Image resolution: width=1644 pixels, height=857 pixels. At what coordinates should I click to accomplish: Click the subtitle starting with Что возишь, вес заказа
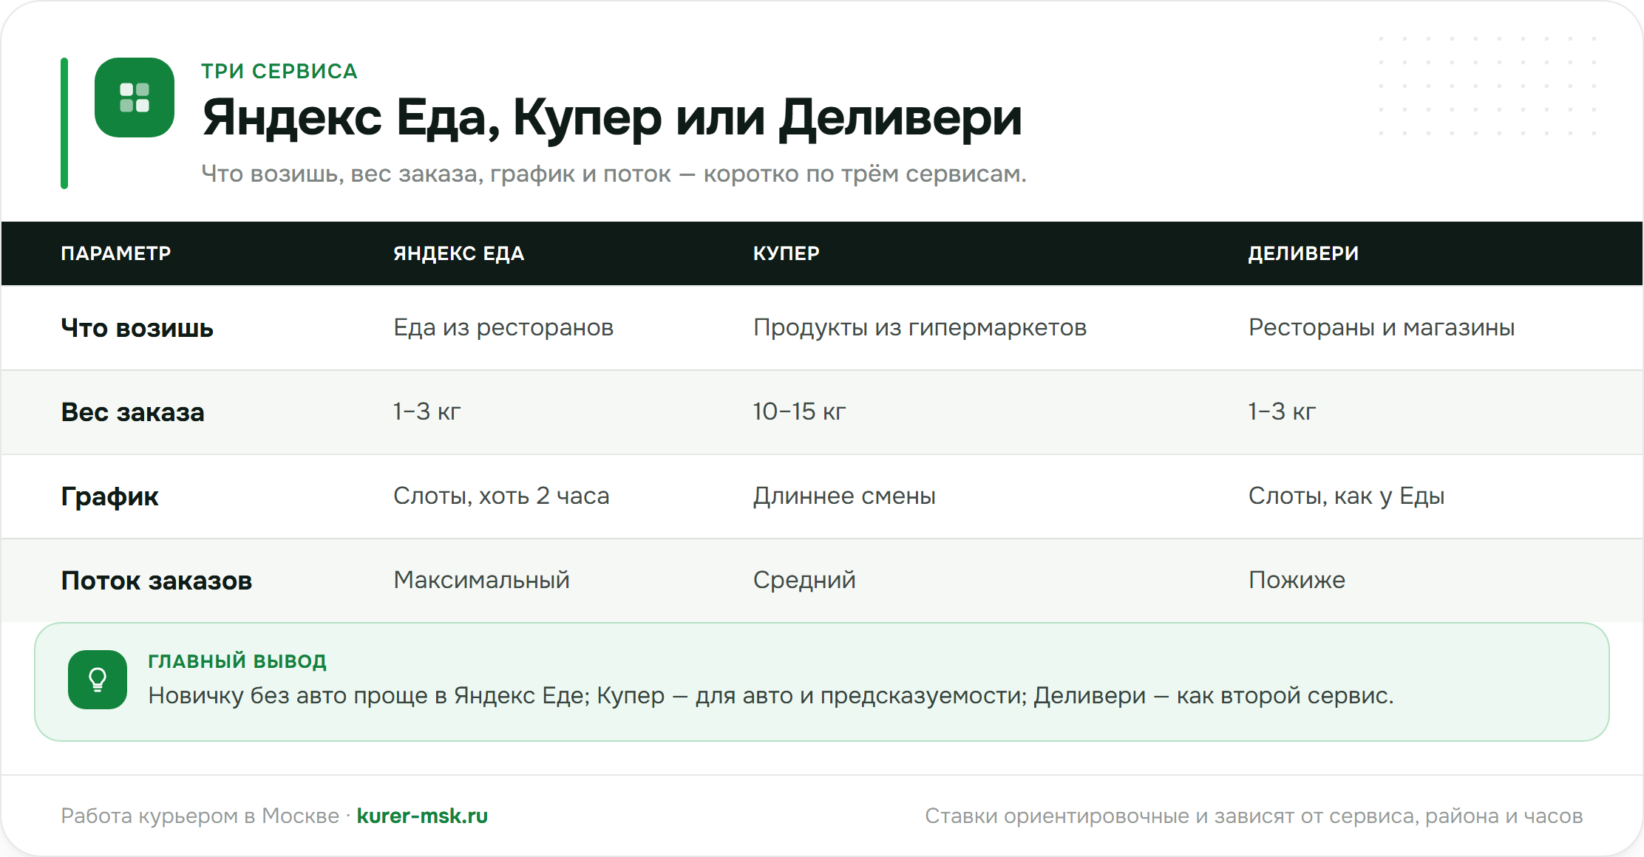click(614, 174)
